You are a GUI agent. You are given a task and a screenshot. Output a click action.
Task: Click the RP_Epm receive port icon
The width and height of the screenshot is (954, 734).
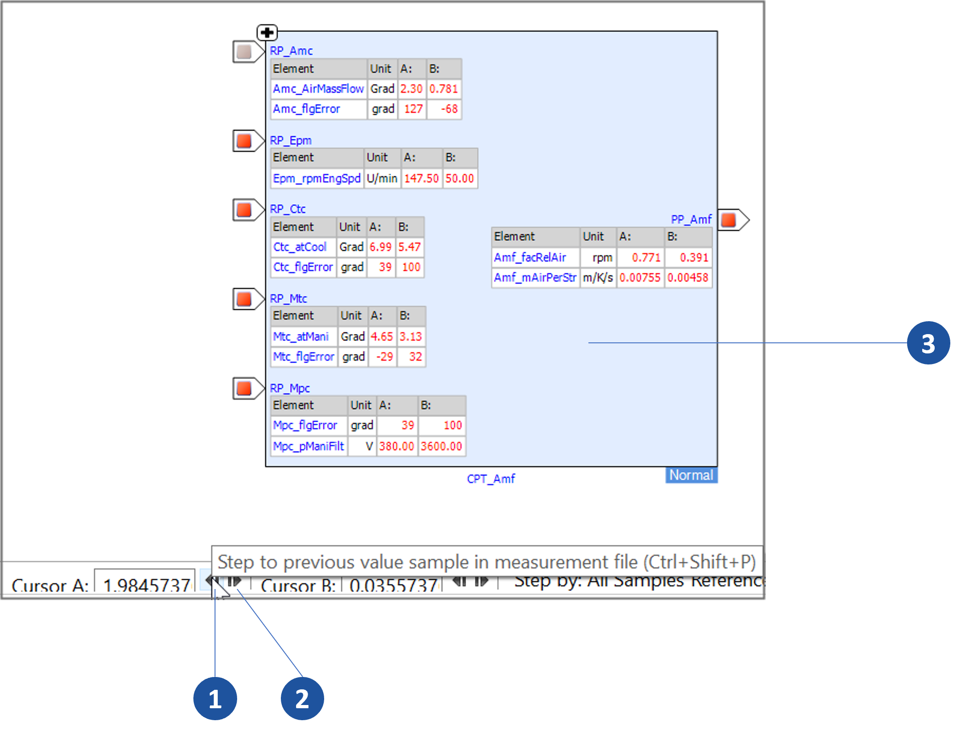click(244, 141)
